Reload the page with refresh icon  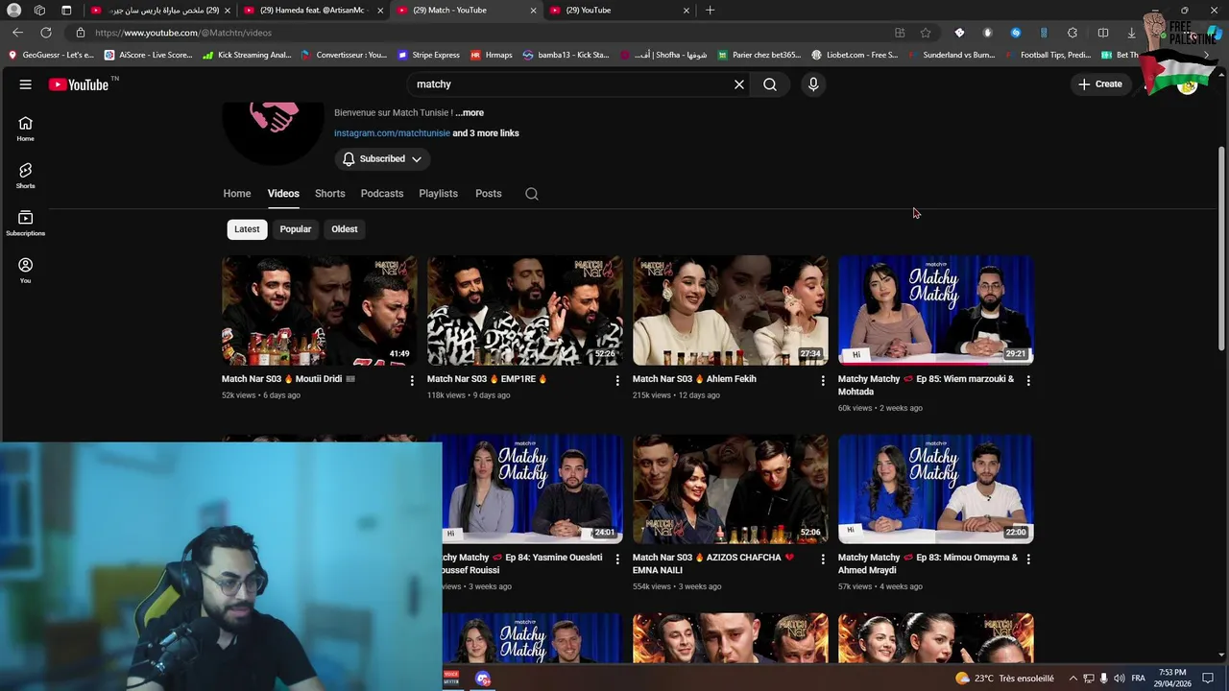click(x=45, y=33)
